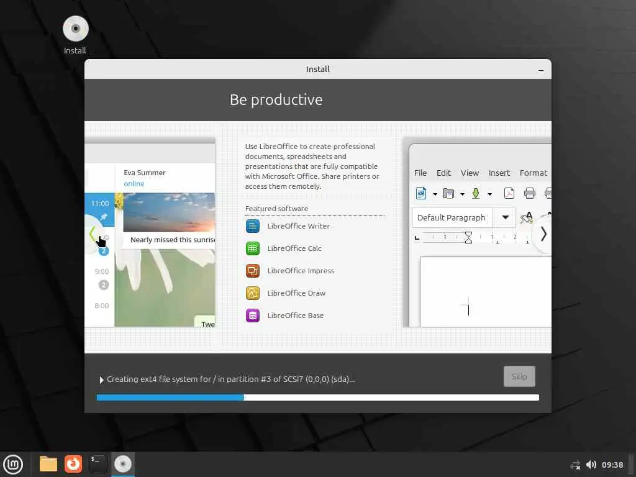The width and height of the screenshot is (636, 477).
Task: Click the Format menu in slide preview
Action: pyautogui.click(x=534, y=173)
